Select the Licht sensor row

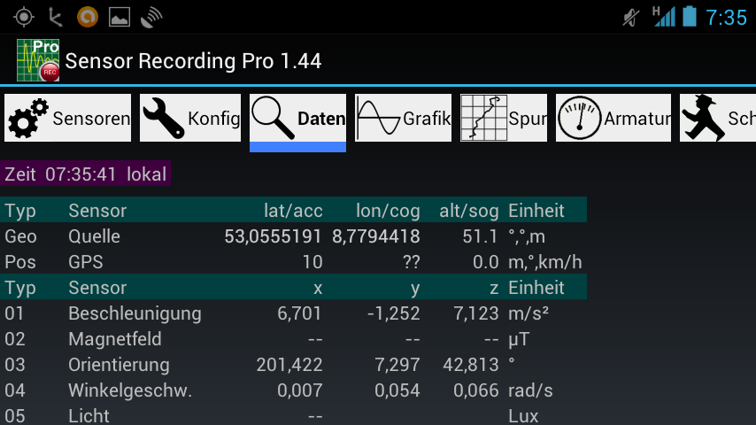coord(293,415)
